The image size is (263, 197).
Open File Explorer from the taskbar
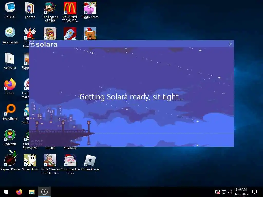pos(32,192)
